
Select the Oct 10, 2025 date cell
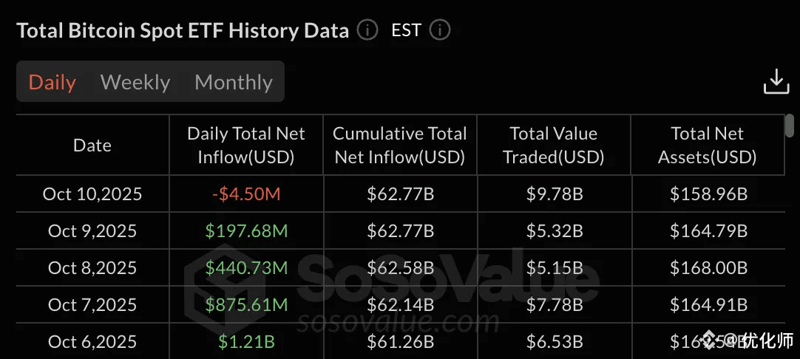click(x=92, y=194)
